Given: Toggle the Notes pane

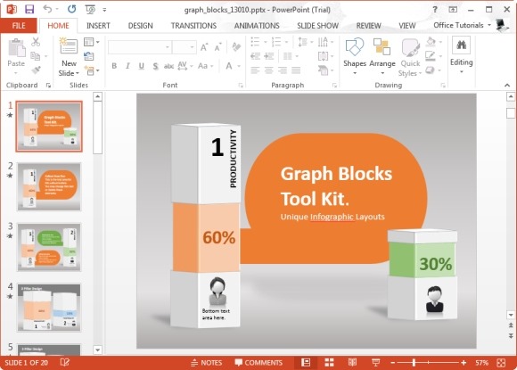Looking at the screenshot, I should click(207, 363).
